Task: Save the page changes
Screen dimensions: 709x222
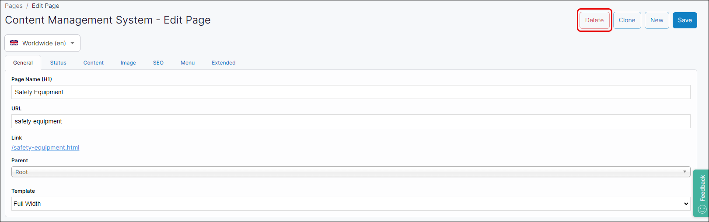Action: [685, 20]
